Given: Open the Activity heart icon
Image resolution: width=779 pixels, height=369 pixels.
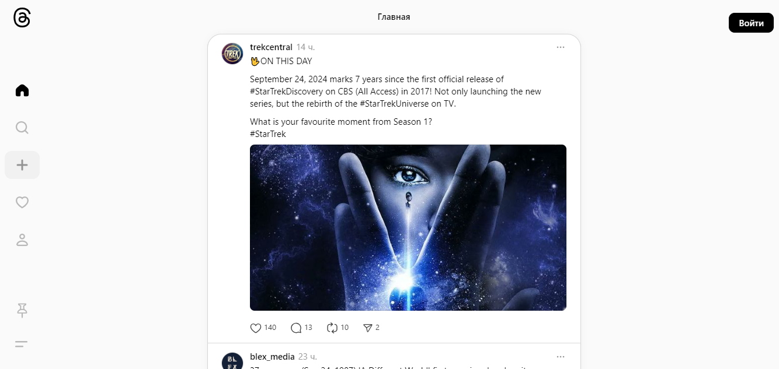Looking at the screenshot, I should click(22, 202).
